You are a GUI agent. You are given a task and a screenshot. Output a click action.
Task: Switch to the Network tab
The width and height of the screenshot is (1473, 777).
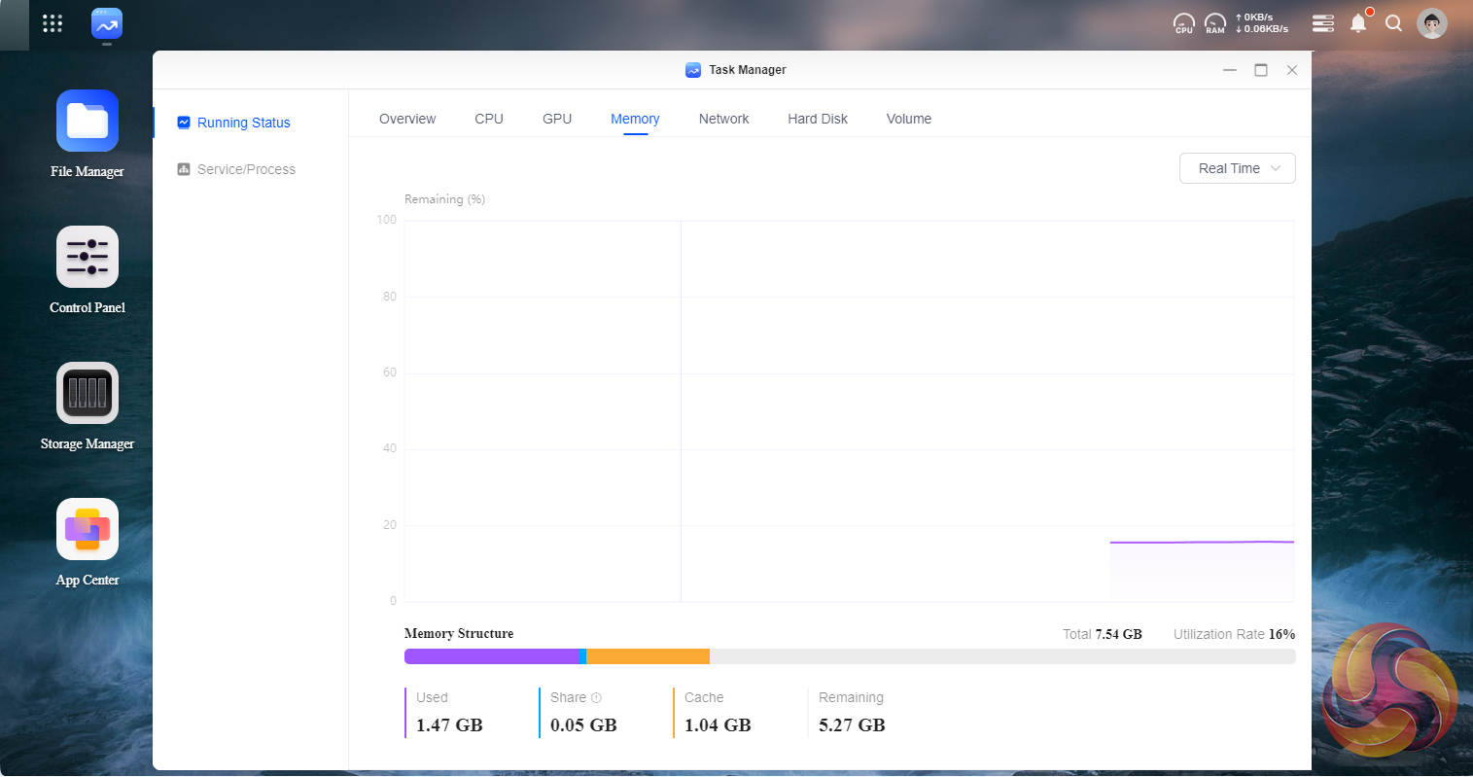(x=723, y=119)
